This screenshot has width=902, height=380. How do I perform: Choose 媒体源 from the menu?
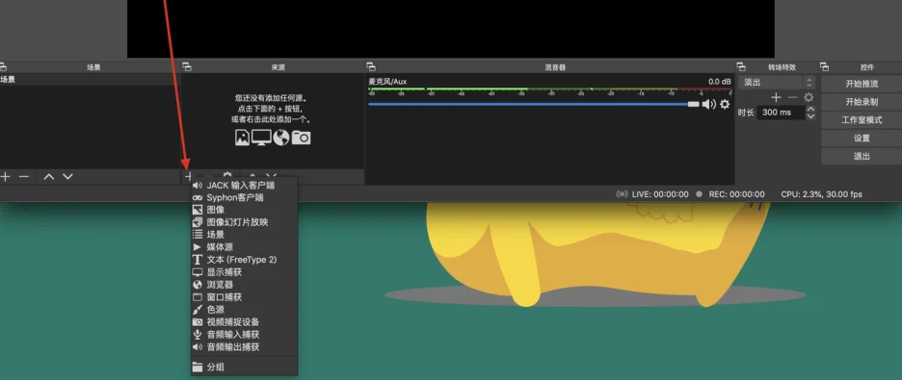[244, 247]
